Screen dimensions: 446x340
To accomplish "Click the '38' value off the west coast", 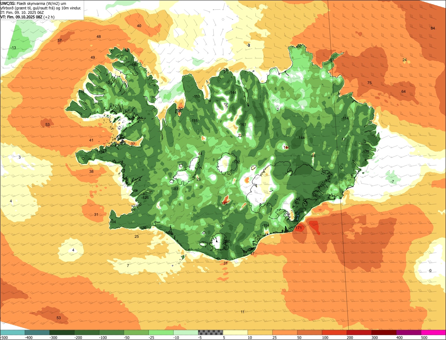I will pyautogui.click(x=91, y=171).
